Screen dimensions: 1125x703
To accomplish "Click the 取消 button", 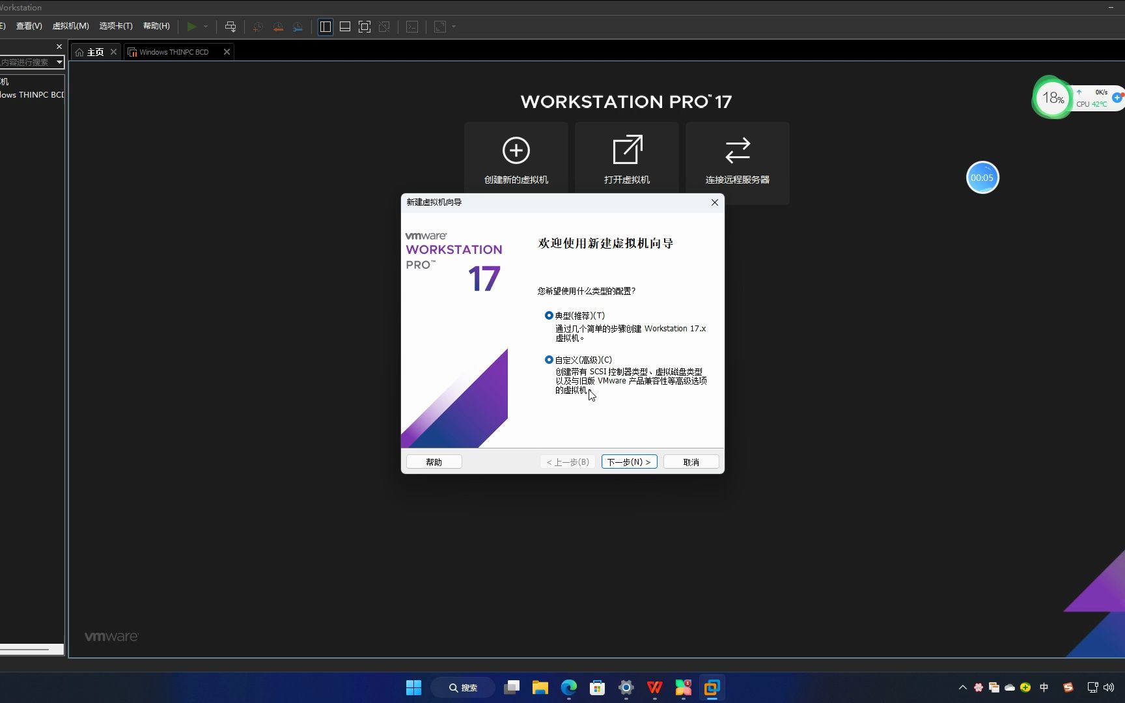I will 691,462.
